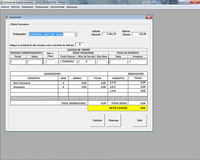Viewport: 200px width, 160px height.
Task: Select the Hasta period input field
Action: 35,62
